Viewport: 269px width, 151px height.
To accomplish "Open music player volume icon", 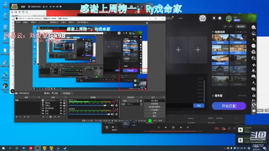I will click(229, 129).
